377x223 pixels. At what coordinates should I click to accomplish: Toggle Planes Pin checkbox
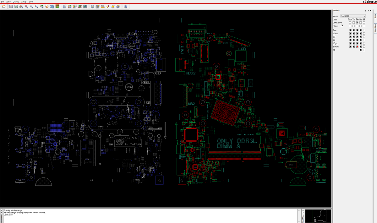[357, 26]
